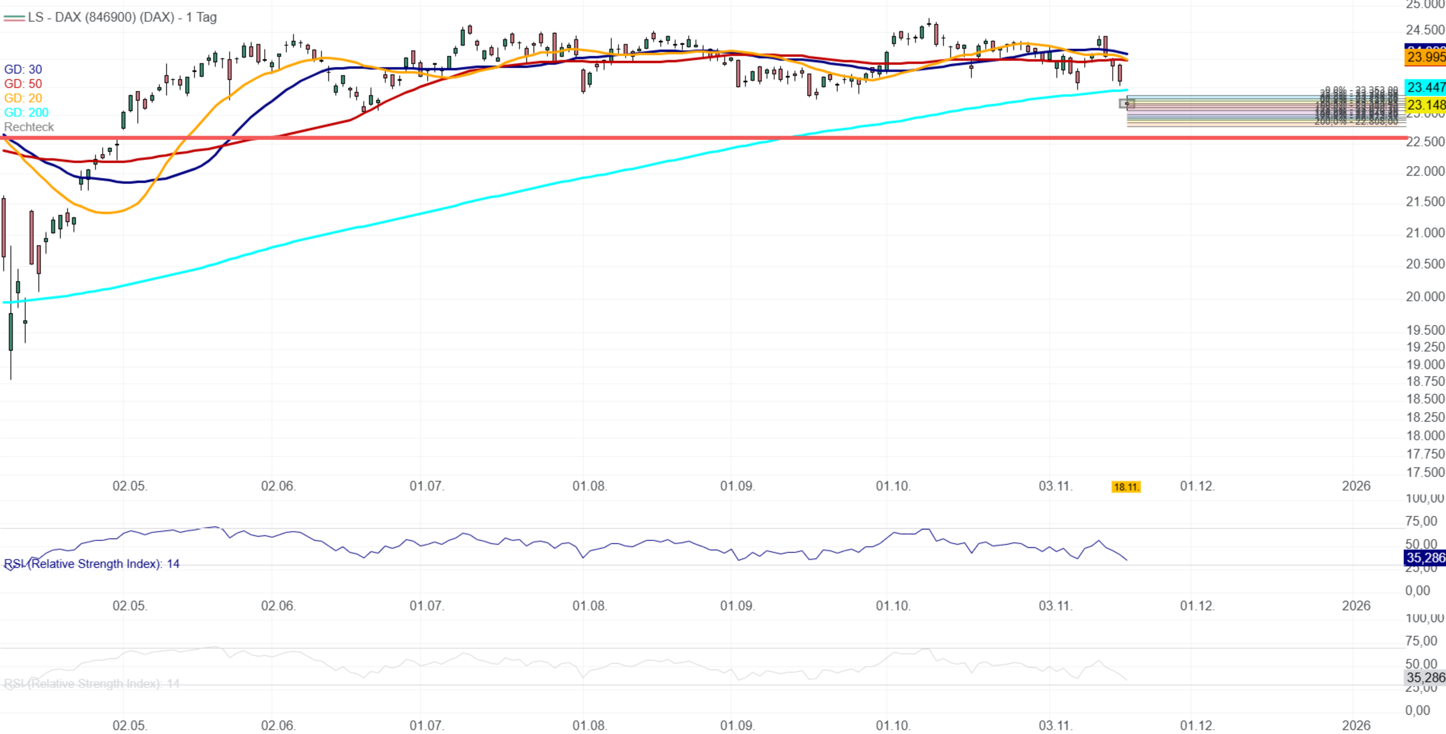Select the thick red horizontal support line
The image size is (1446, 734).
click(x=673, y=138)
